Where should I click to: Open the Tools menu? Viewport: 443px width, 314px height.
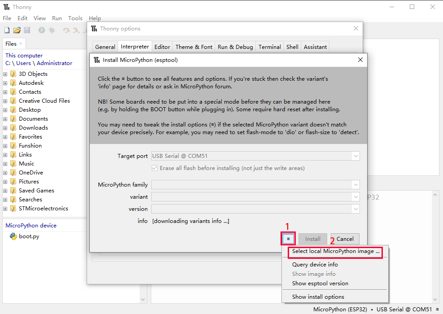pos(75,18)
